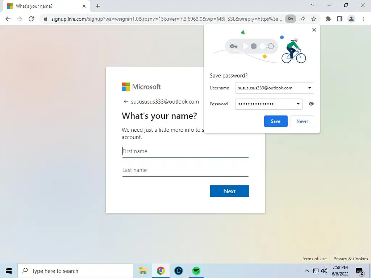Open a new tab
The image size is (371, 278).
point(98,6)
